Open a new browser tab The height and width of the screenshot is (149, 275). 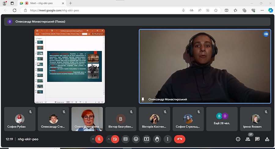click(x=70, y=3)
